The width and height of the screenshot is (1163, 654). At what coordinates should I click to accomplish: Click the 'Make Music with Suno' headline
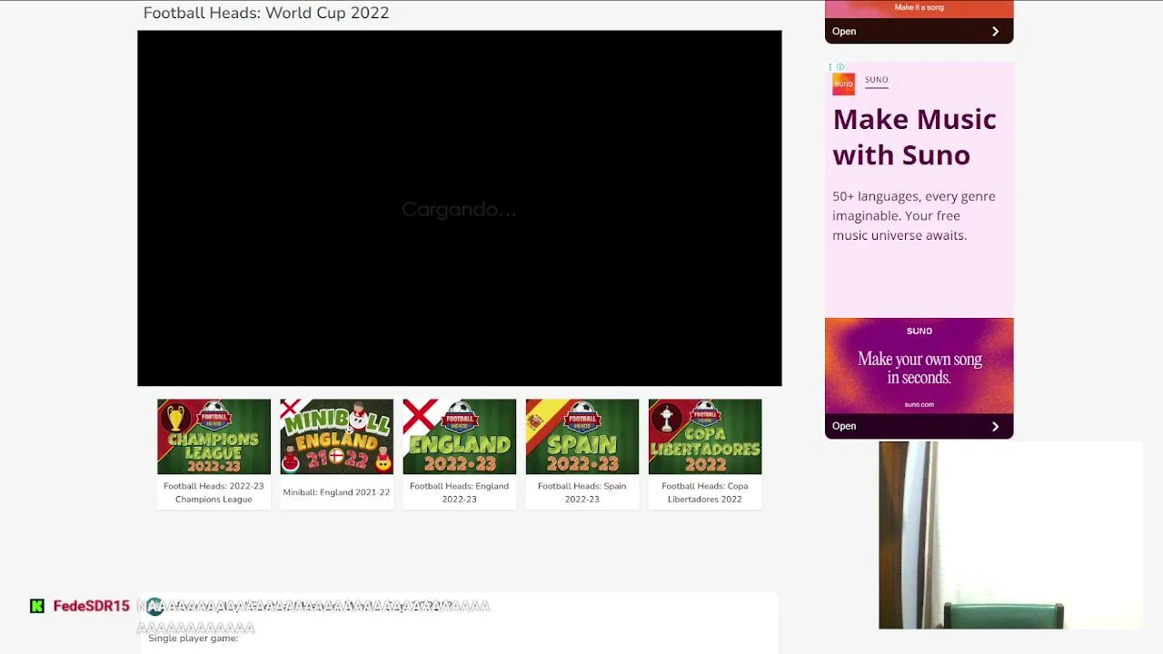(x=914, y=137)
